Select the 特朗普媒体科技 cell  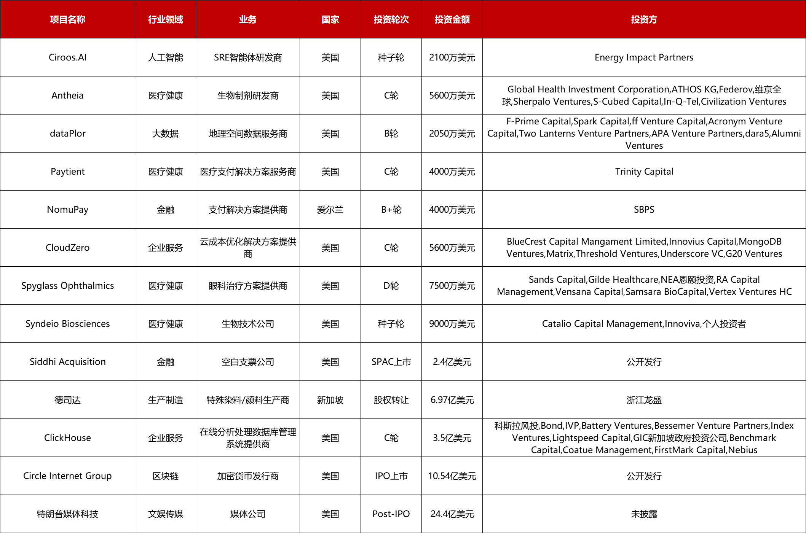pyautogui.click(x=67, y=514)
